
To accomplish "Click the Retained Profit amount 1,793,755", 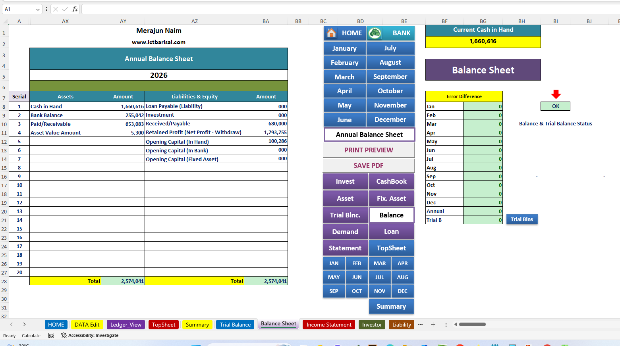I will pos(266,133).
